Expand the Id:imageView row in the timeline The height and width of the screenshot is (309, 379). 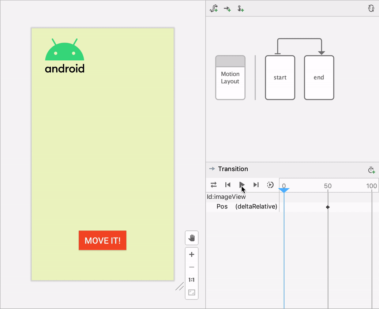(226, 197)
